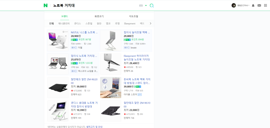This screenshot has width=270, height=128.
Task: Select the 앱코 brand filter
Action: [108, 23]
